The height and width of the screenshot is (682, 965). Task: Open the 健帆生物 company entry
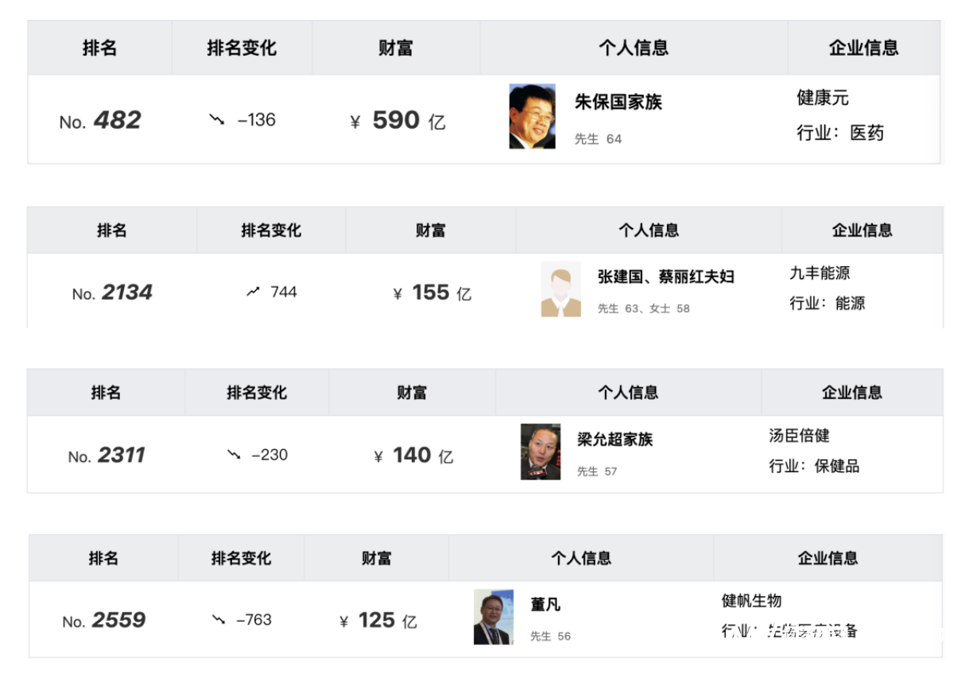tap(751, 601)
